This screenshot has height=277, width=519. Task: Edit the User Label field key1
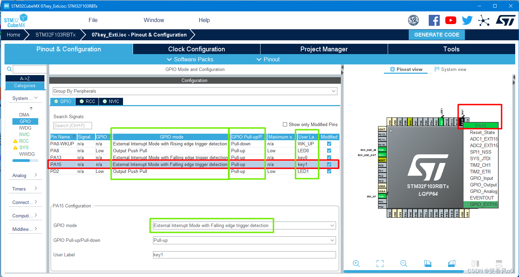[244, 255]
